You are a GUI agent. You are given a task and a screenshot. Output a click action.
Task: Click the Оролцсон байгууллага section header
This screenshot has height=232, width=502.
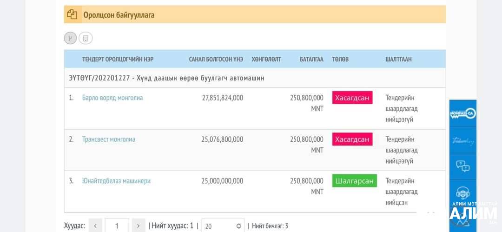coord(255,14)
